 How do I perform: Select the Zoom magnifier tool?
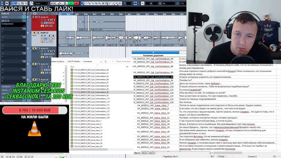[x=100, y=4]
